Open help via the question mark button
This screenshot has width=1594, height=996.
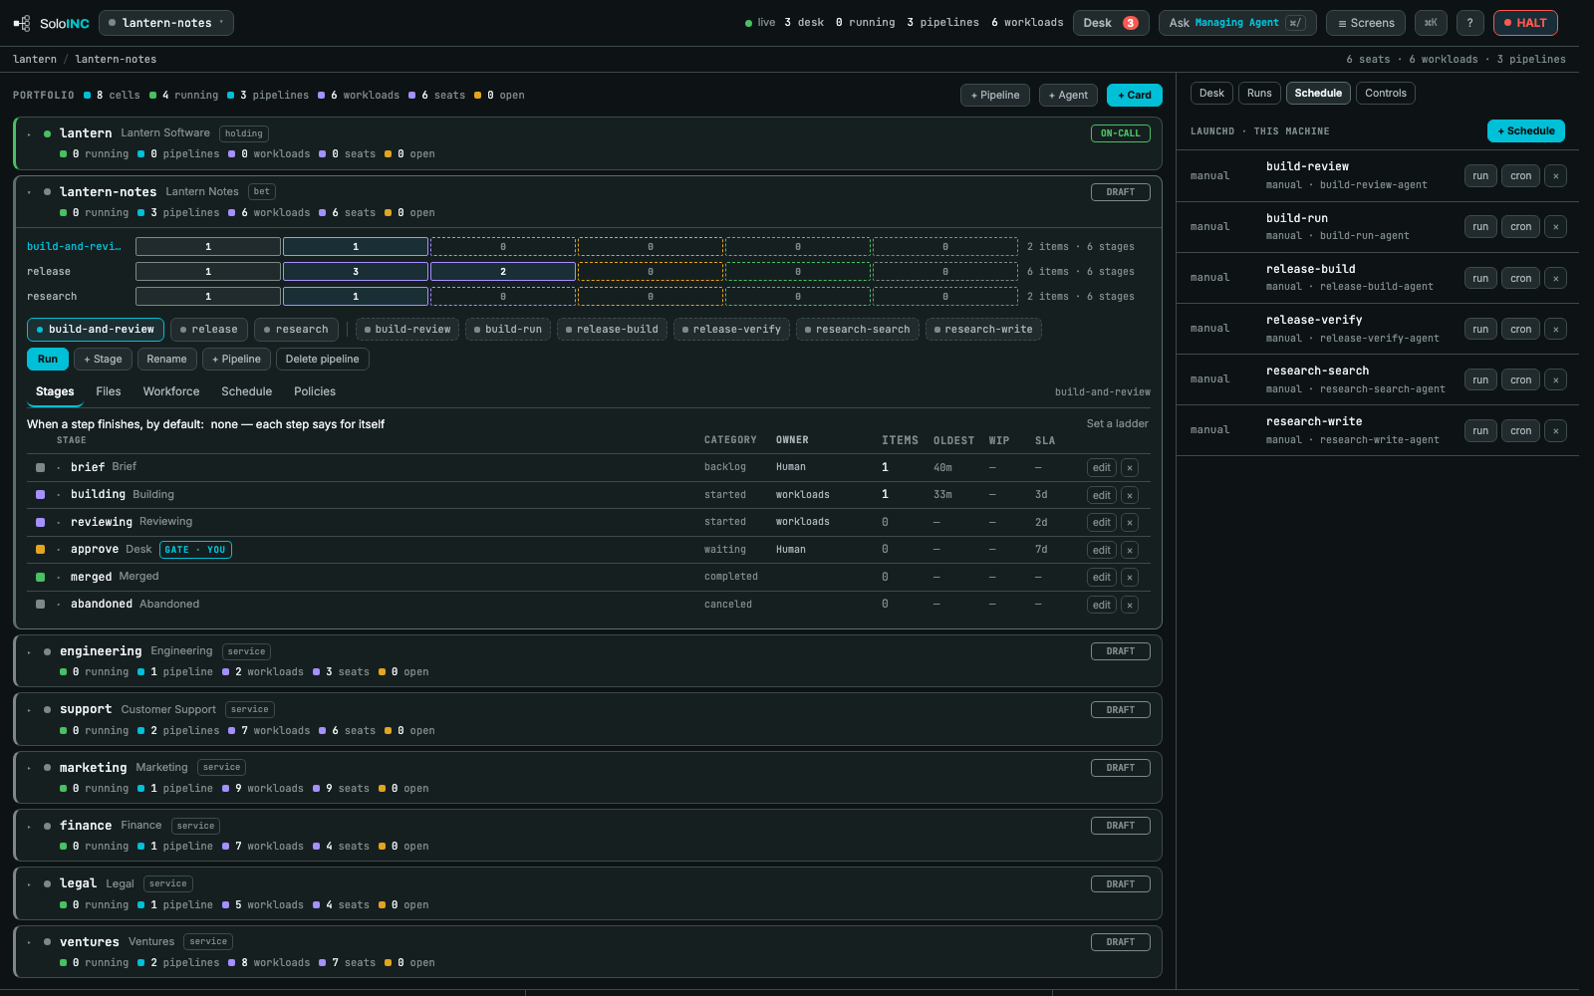coord(1469,23)
